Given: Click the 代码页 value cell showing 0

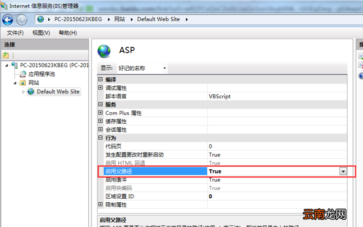Looking at the screenshot, I should point(277,146).
